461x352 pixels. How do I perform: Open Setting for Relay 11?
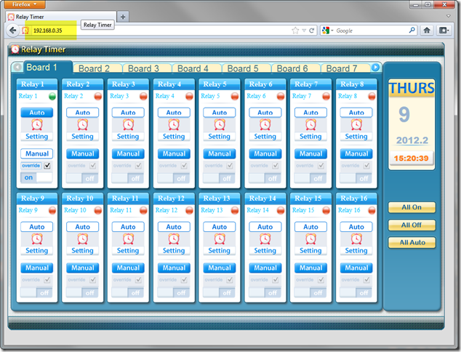click(128, 251)
